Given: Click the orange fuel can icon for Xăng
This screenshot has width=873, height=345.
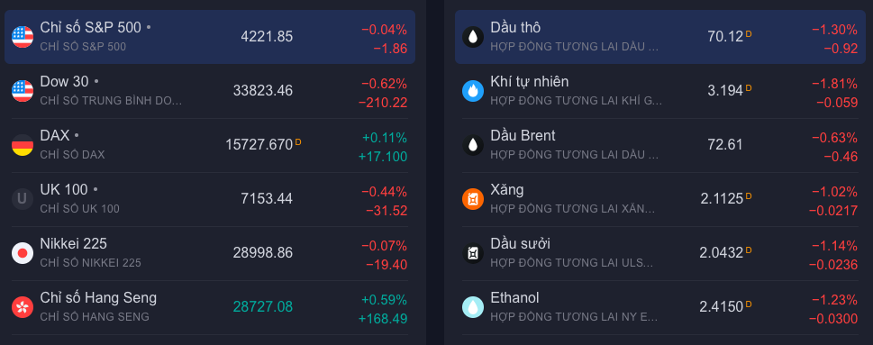Looking at the screenshot, I should tap(473, 199).
